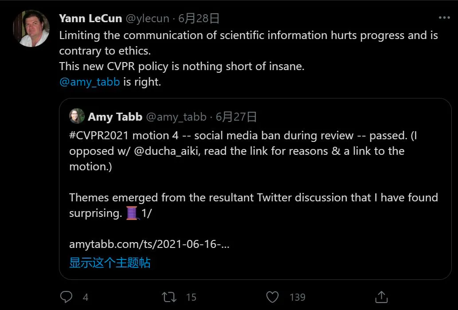Click Yann LeCun's profile avatar
458x310 pixels.
[x=31, y=28]
